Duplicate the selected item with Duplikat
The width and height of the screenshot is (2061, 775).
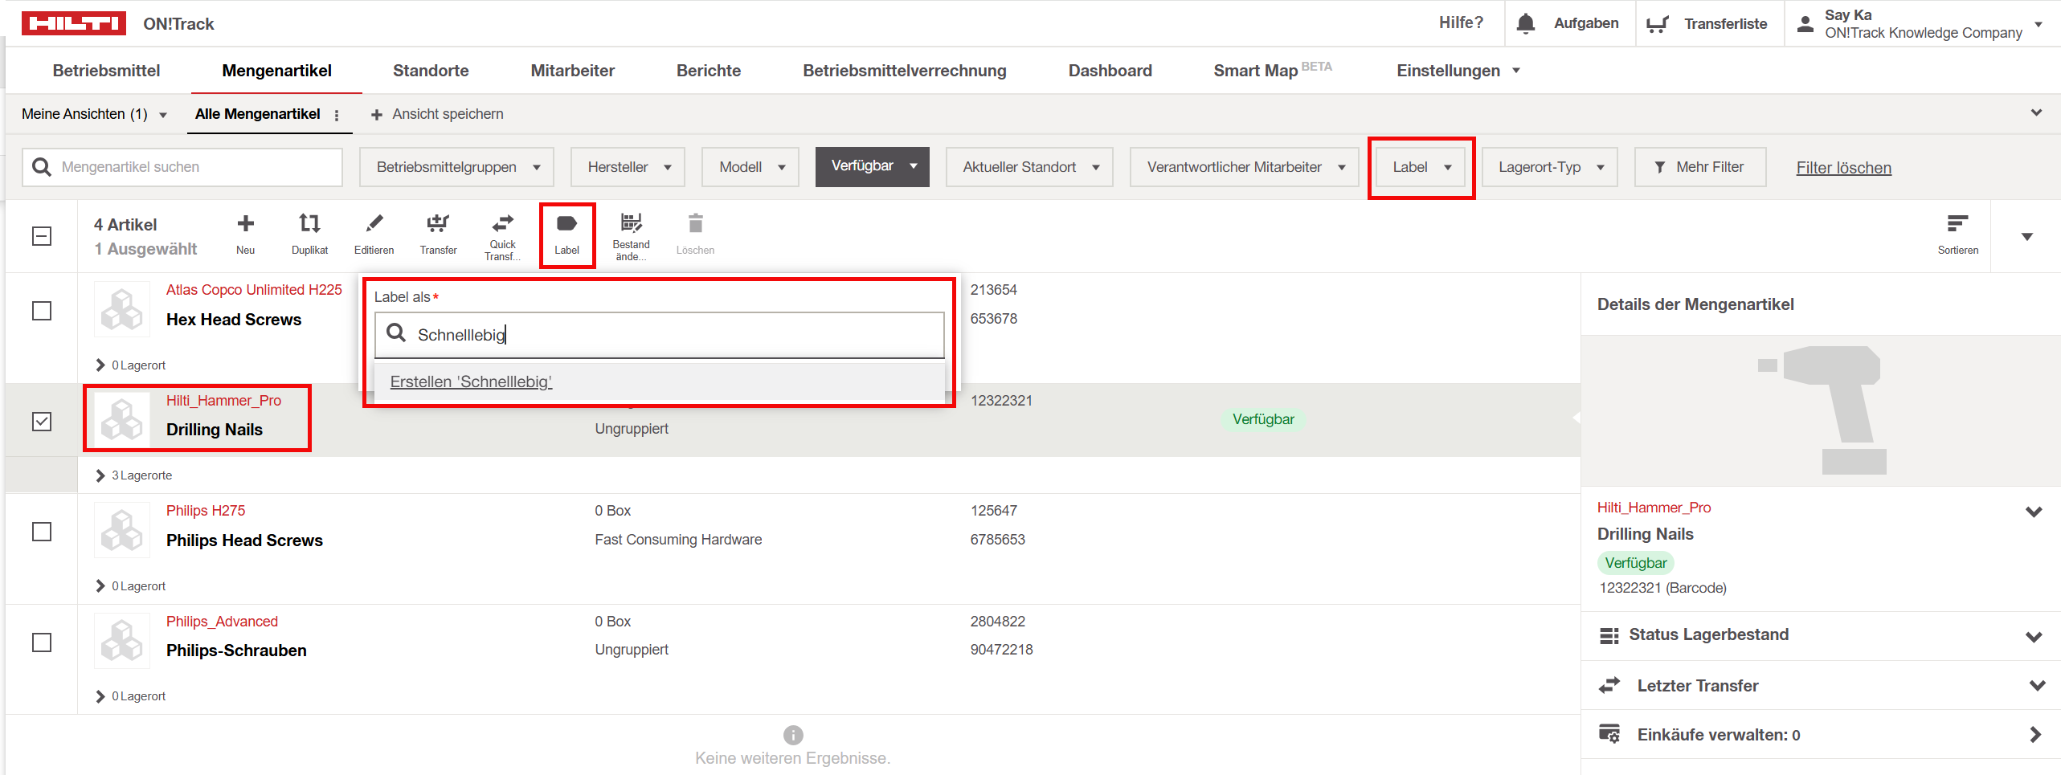coord(309,235)
